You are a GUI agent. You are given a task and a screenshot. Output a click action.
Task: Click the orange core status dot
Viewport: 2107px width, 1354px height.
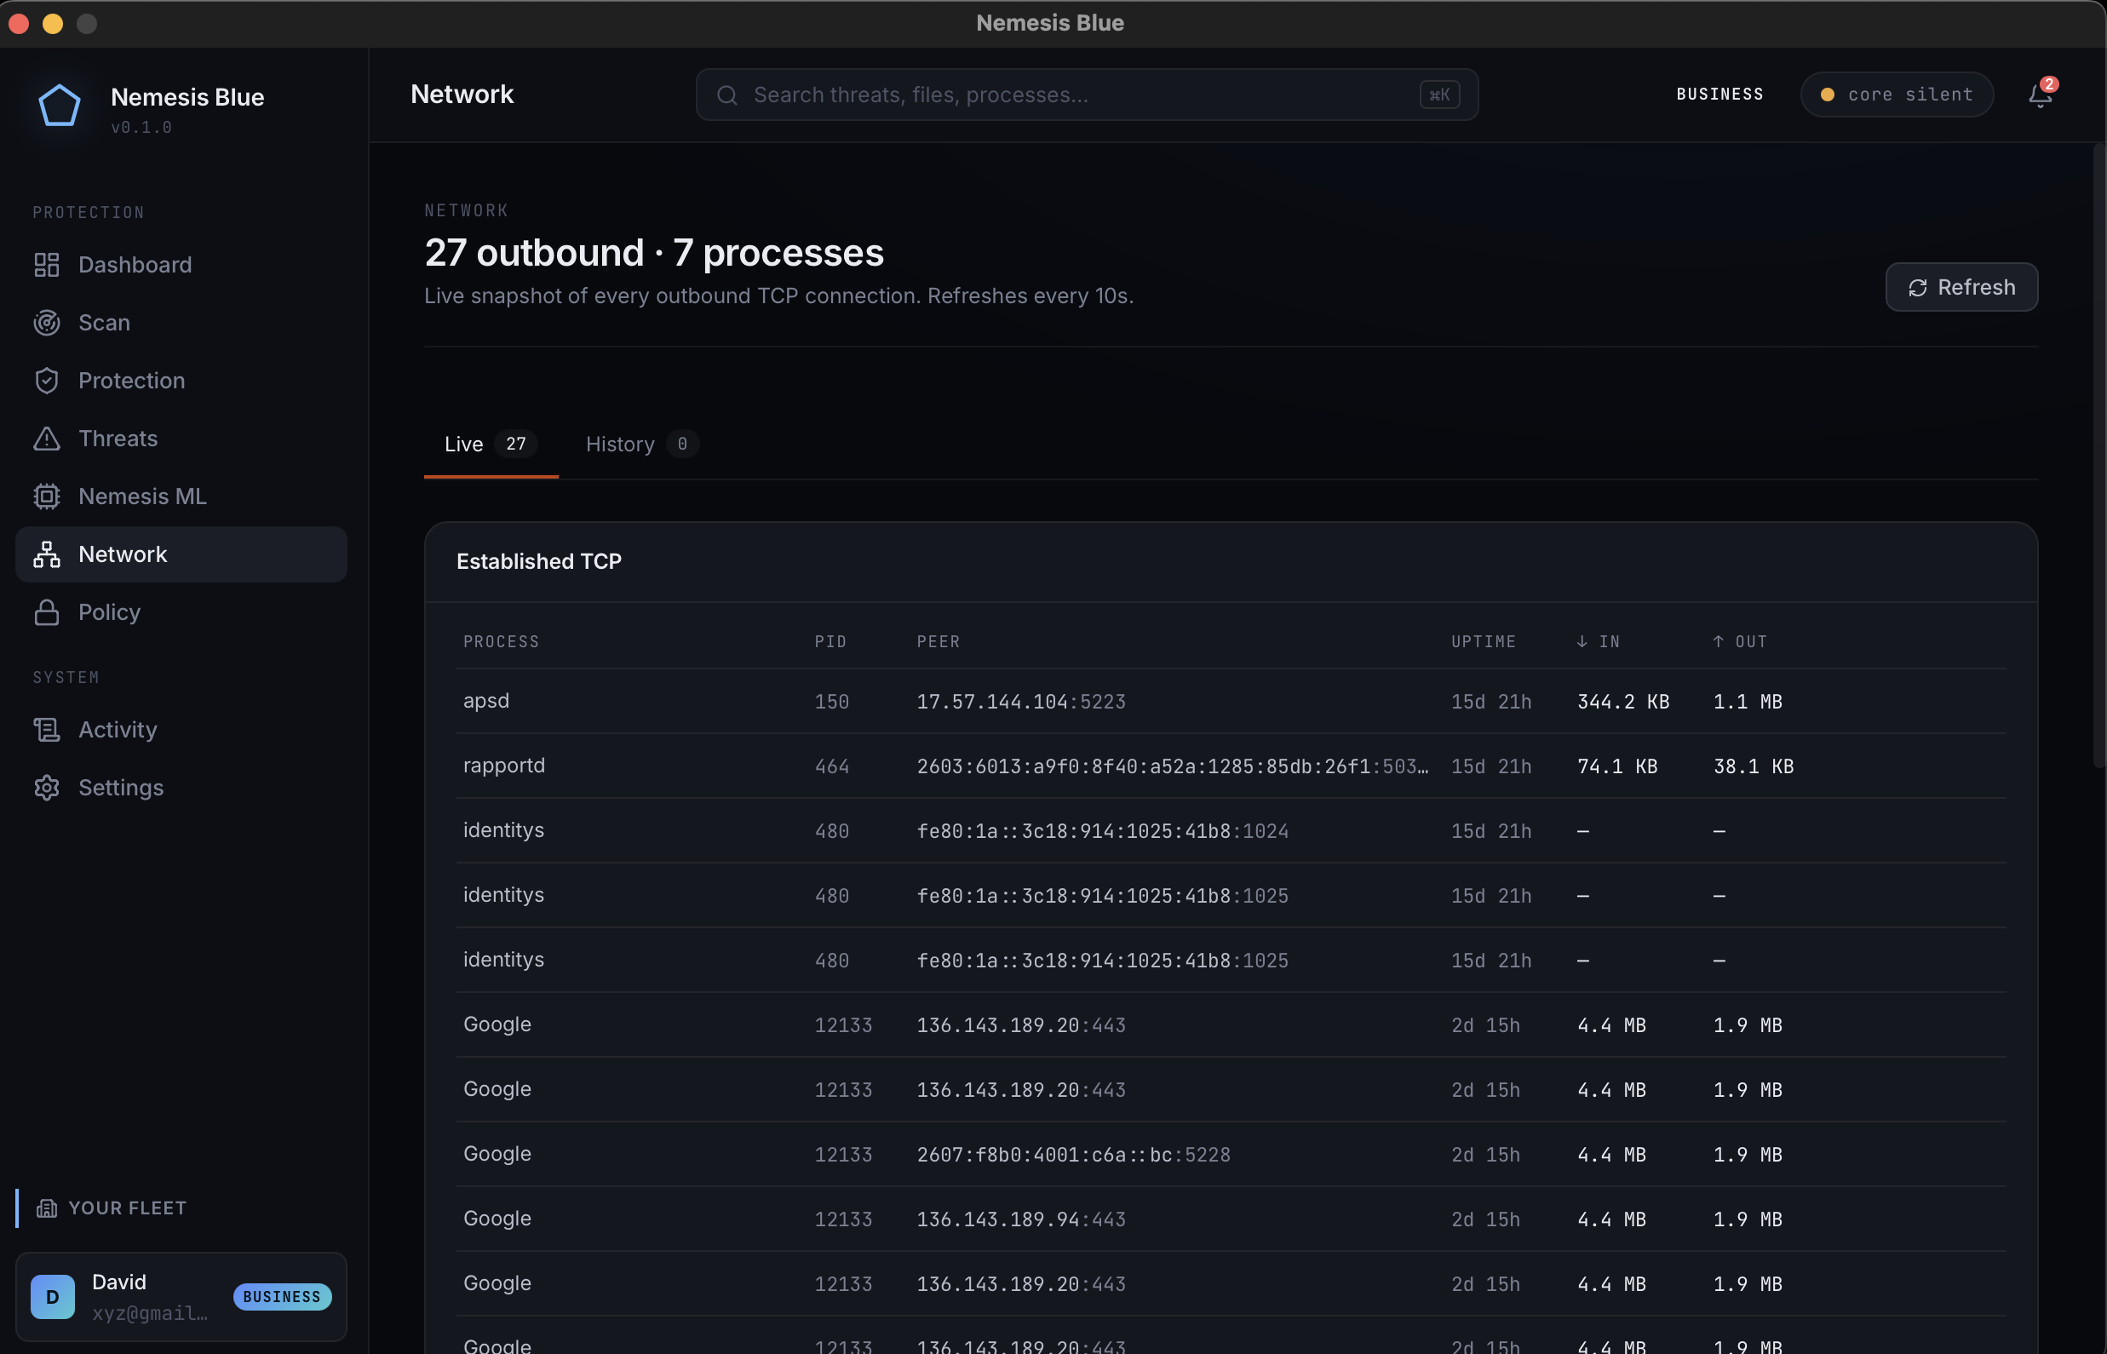tap(1828, 95)
